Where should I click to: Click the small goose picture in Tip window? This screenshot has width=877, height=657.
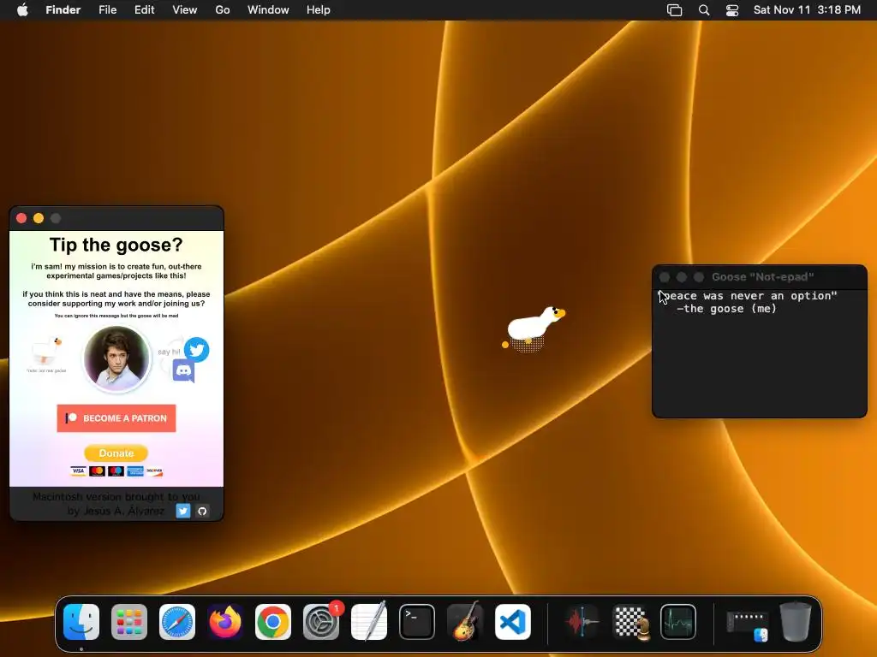click(47, 351)
